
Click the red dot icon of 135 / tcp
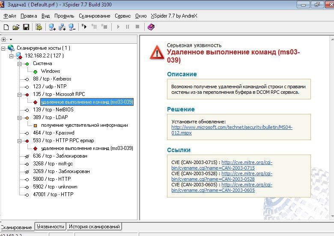[27, 95]
